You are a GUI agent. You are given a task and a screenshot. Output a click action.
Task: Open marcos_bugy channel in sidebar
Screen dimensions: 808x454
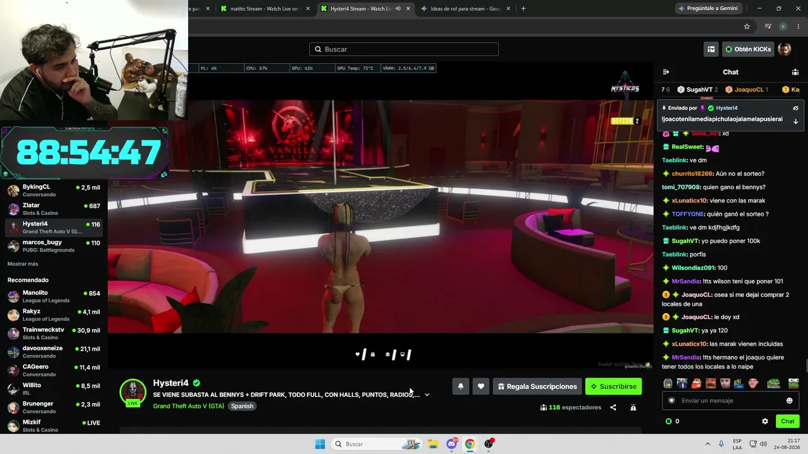tap(54, 246)
